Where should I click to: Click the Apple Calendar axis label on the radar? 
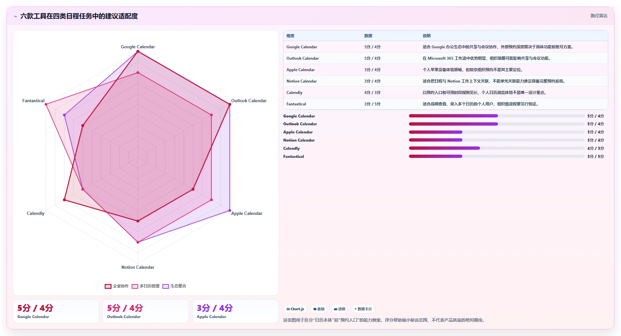[247, 213]
